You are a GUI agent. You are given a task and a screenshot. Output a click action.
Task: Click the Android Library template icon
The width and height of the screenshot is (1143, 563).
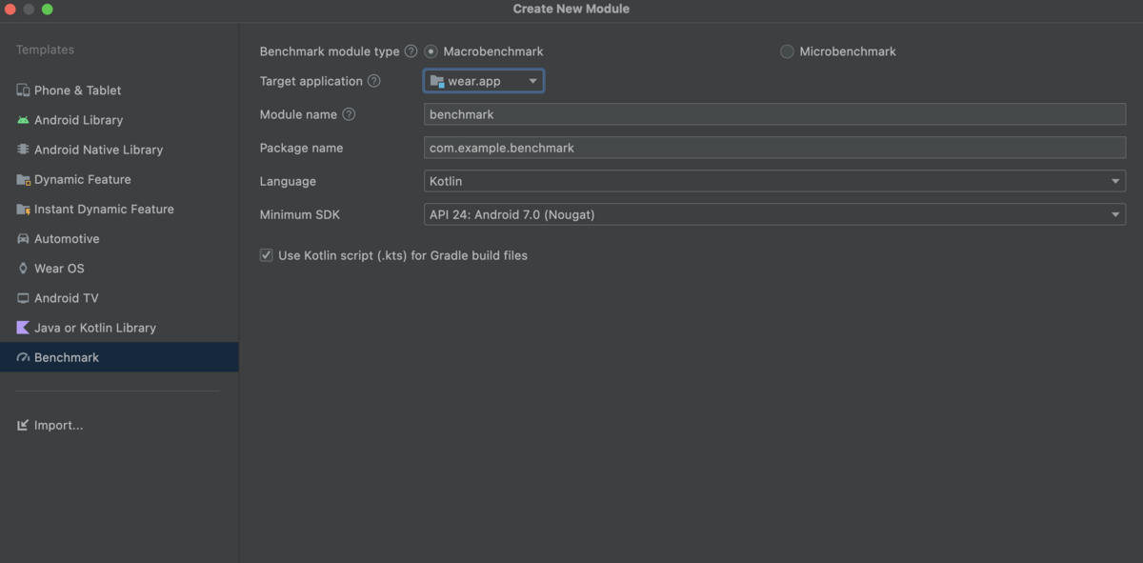23,120
